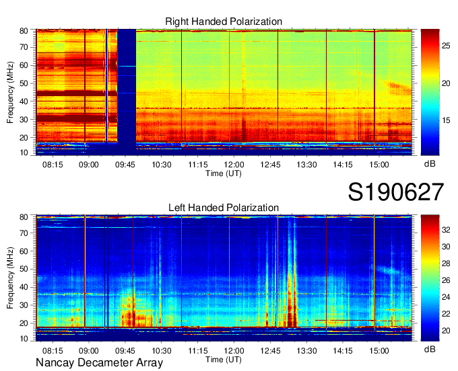Click the 12:00 time tick of the bottom plot
The image size is (458, 371).
click(234, 351)
